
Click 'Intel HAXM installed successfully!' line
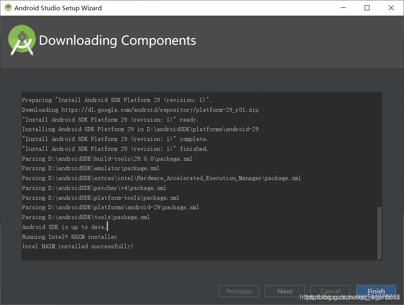(78, 247)
